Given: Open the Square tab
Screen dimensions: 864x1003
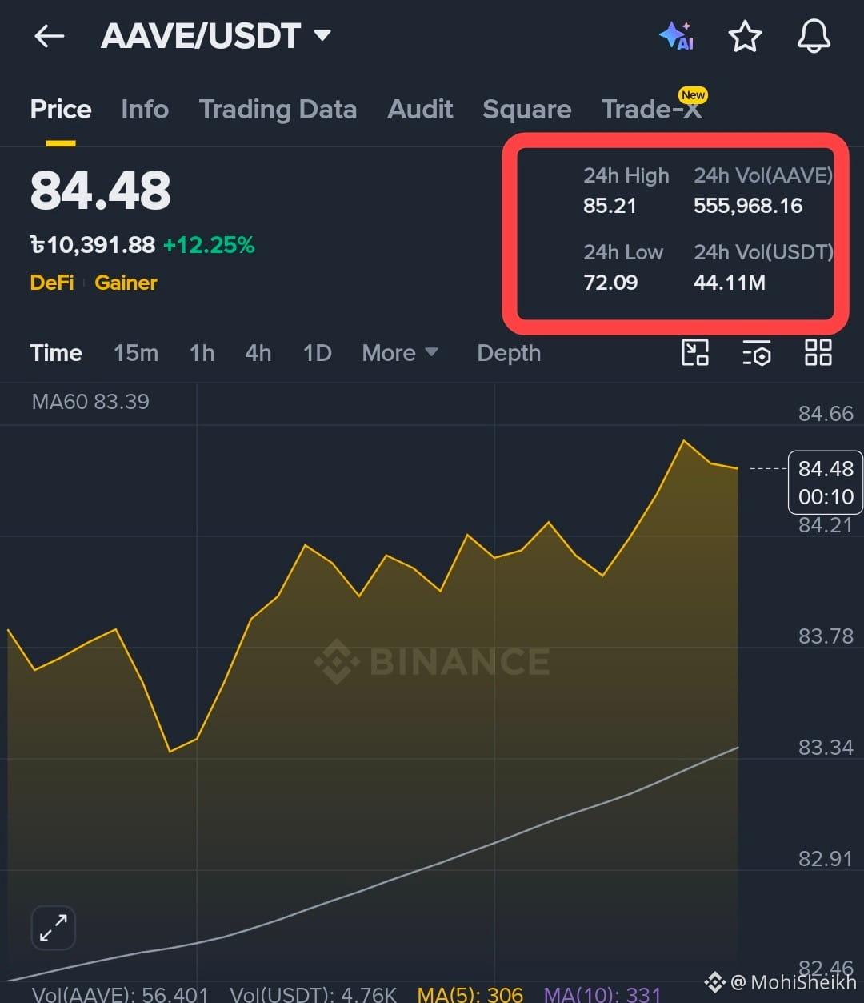Looking at the screenshot, I should pos(526,110).
